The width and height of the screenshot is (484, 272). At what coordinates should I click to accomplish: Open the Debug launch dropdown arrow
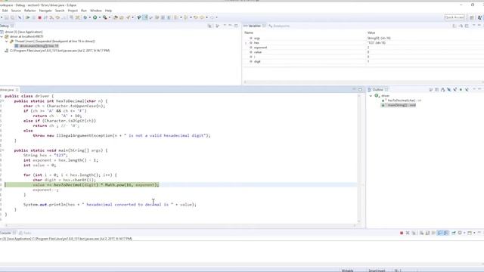tap(89, 17)
